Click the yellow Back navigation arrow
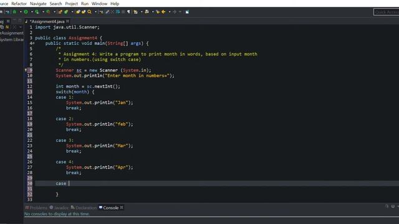Viewport: 399px width, 224px height. click(163, 12)
